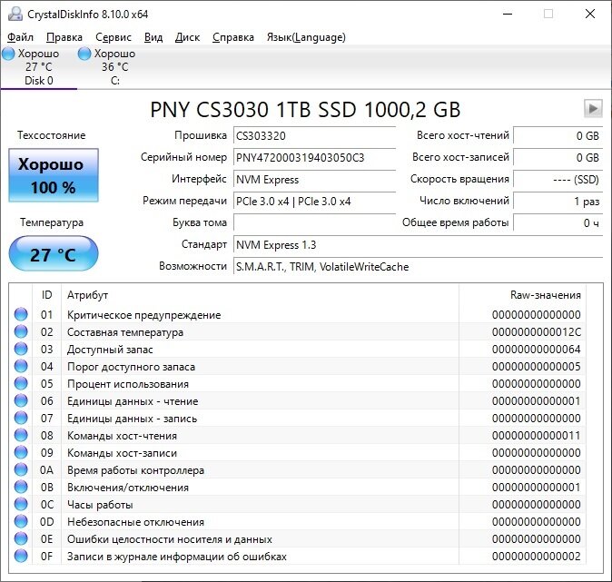This screenshot has height=582, width=612.
Task: Click the CrystalDiskInfo app icon in title bar
Action: (15, 14)
